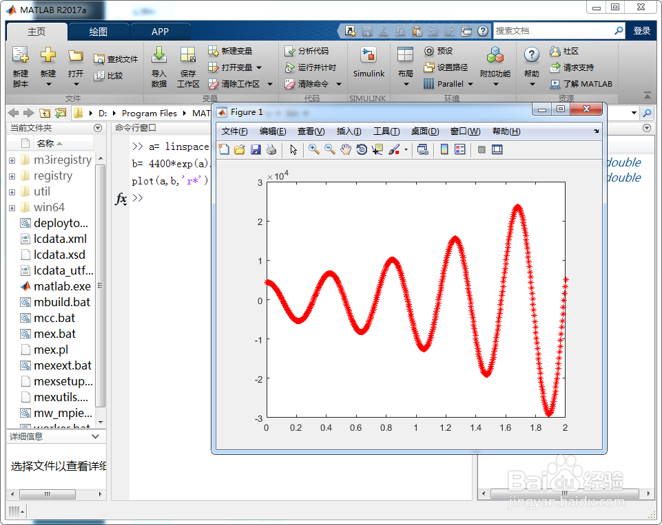The image size is (662, 525).
Task: Insert Legend using Figure toolbar icon
Action: [x=460, y=149]
